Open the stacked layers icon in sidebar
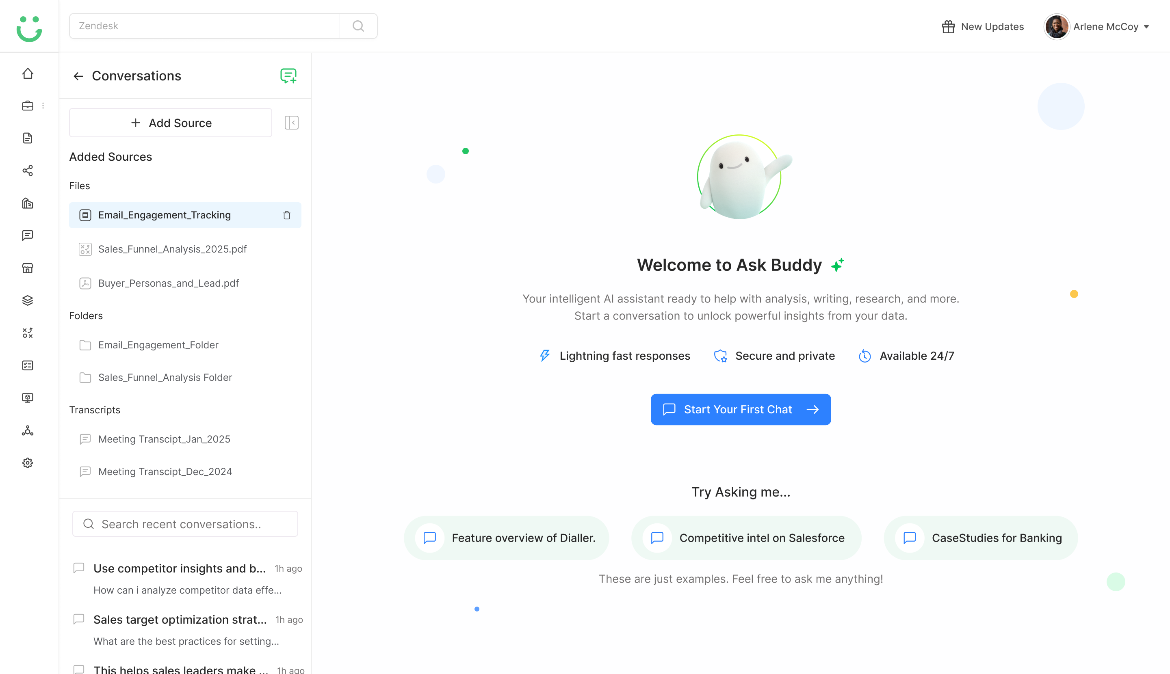Image resolution: width=1170 pixels, height=674 pixels. tap(28, 300)
